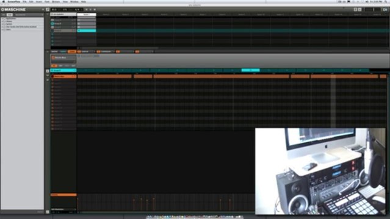Viewport: 390px width, 219px height.
Task: Select the orange SRC tab under the sound name
Action: (x=54, y=66)
